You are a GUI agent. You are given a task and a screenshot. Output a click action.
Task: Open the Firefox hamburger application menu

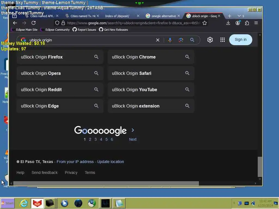point(256,23)
